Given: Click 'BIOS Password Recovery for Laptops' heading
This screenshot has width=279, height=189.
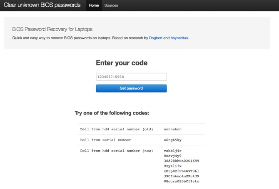Looking at the screenshot, I should pyautogui.click(x=52, y=29).
